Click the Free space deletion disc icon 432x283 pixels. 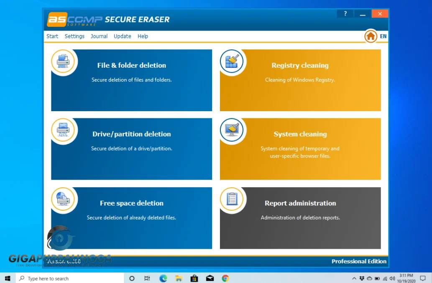coord(63,199)
